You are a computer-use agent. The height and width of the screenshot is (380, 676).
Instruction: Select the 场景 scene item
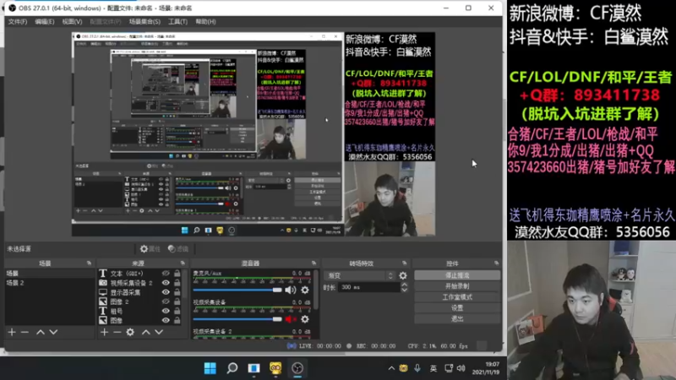coord(50,273)
